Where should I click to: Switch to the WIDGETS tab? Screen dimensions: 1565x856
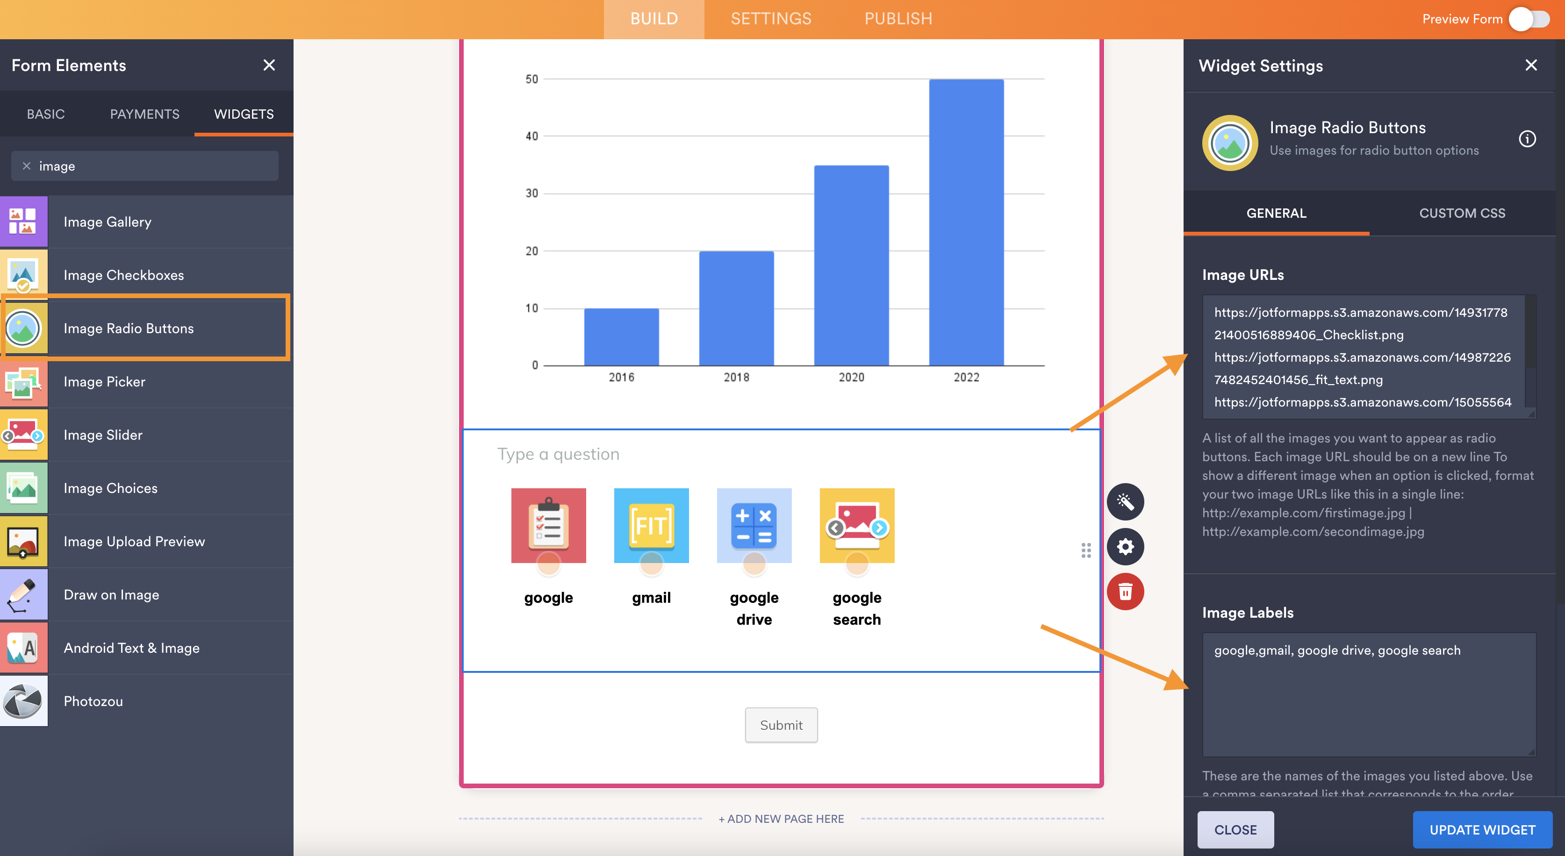click(x=242, y=114)
